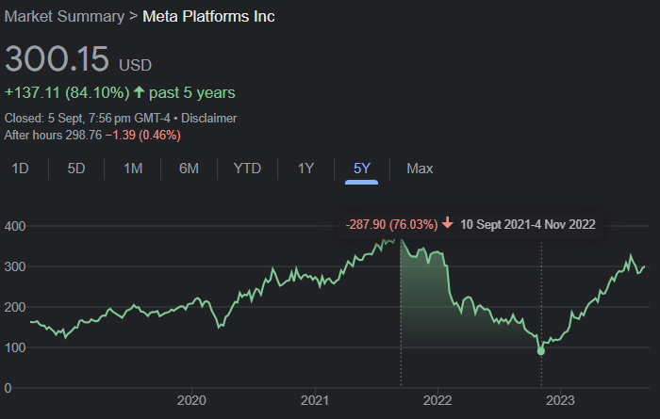The width and height of the screenshot is (660, 419).
Task: Click the red down arrow in tooltip
Action: click(448, 224)
